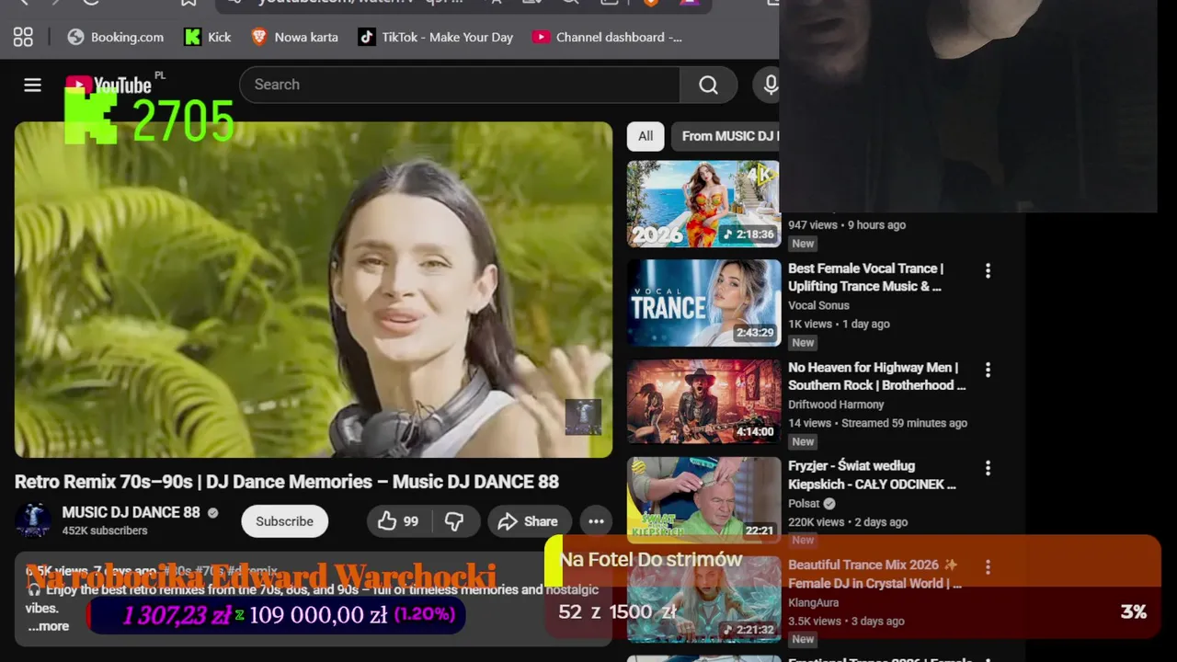
Task: Click the New badge under Driftwood Harmony video
Action: pos(803,441)
